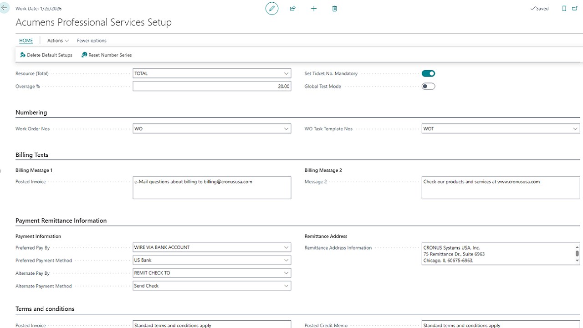Expand the Alternate Payment Method dropdown
Image resolution: width=583 pixels, height=328 pixels.
[x=286, y=286]
